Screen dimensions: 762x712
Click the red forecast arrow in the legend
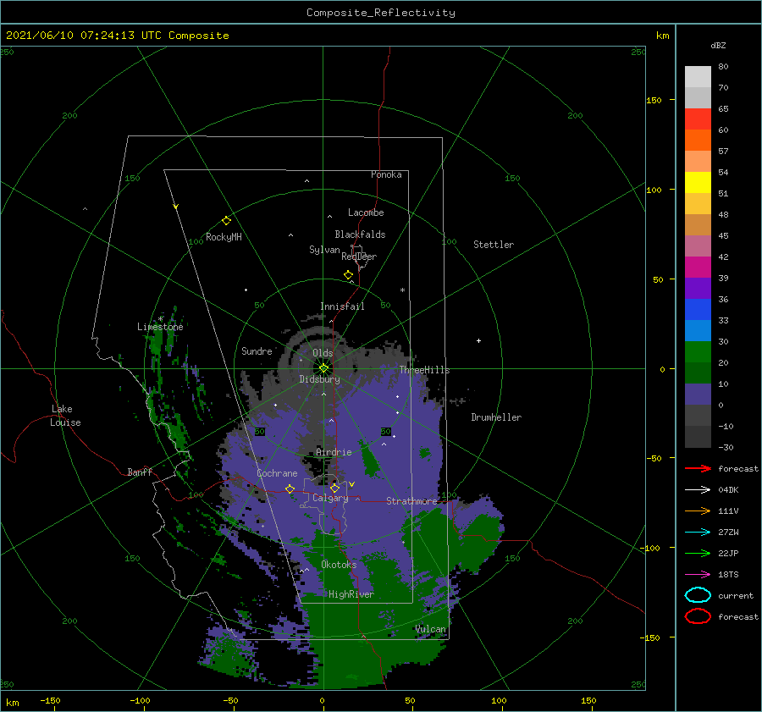point(698,468)
